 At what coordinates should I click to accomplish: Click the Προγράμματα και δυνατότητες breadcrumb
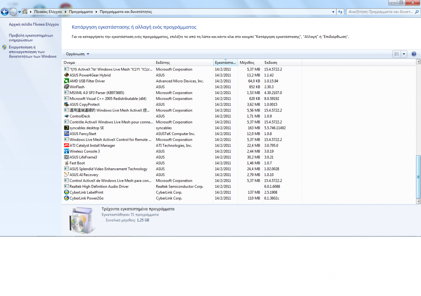pos(126,12)
